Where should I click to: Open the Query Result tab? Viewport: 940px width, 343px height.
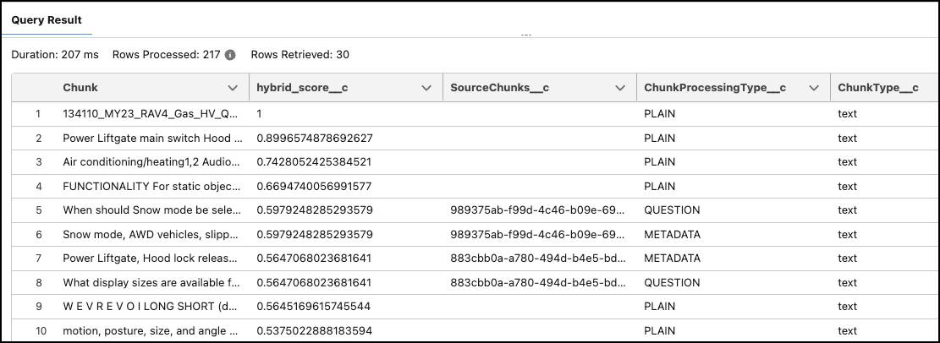coord(47,19)
